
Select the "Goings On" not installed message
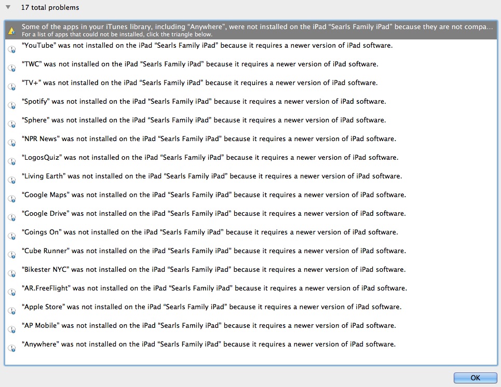210,232
